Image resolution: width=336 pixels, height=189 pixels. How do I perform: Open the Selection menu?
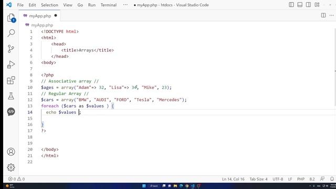point(49,5)
